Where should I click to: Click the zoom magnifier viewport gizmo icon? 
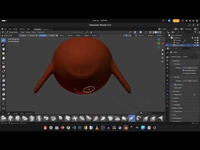click(162, 50)
